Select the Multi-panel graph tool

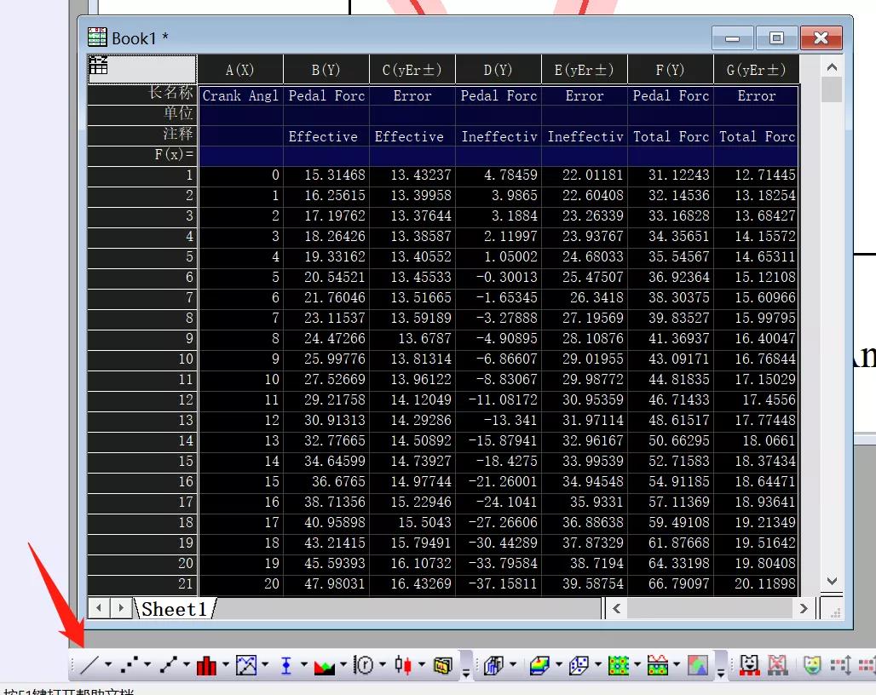246,665
